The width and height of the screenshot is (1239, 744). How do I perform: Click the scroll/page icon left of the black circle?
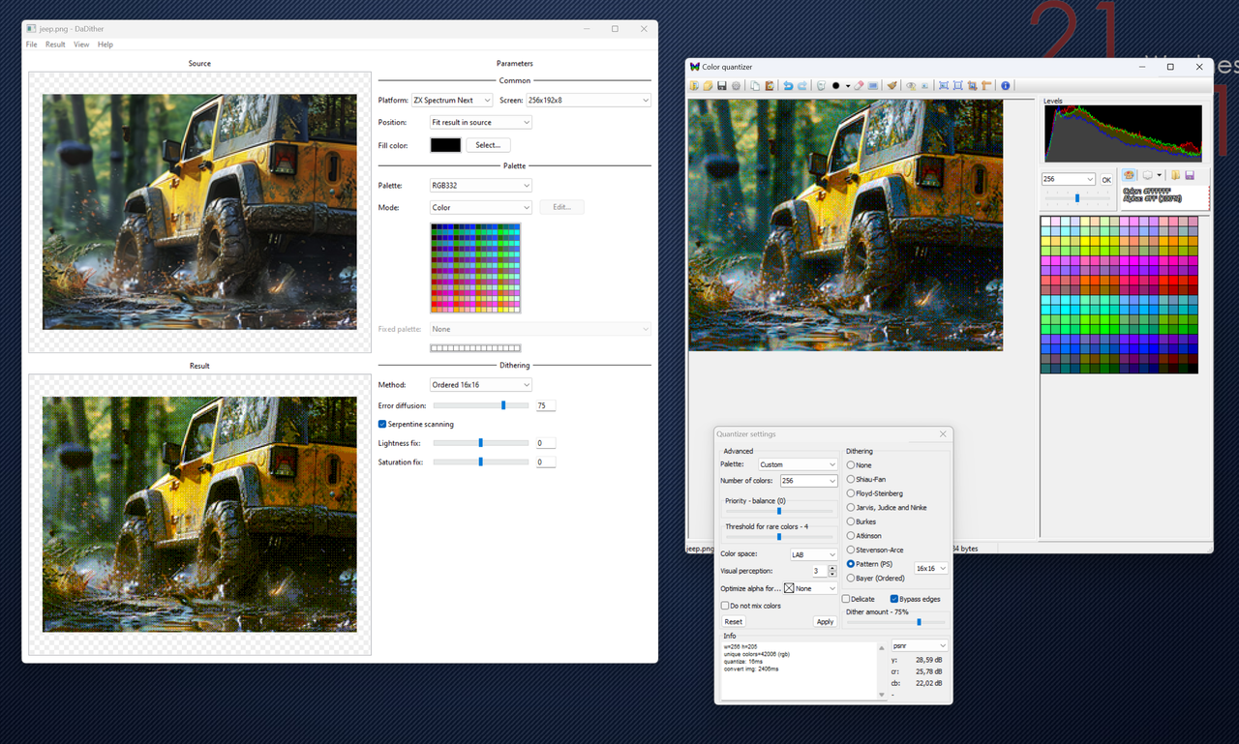[x=821, y=85]
